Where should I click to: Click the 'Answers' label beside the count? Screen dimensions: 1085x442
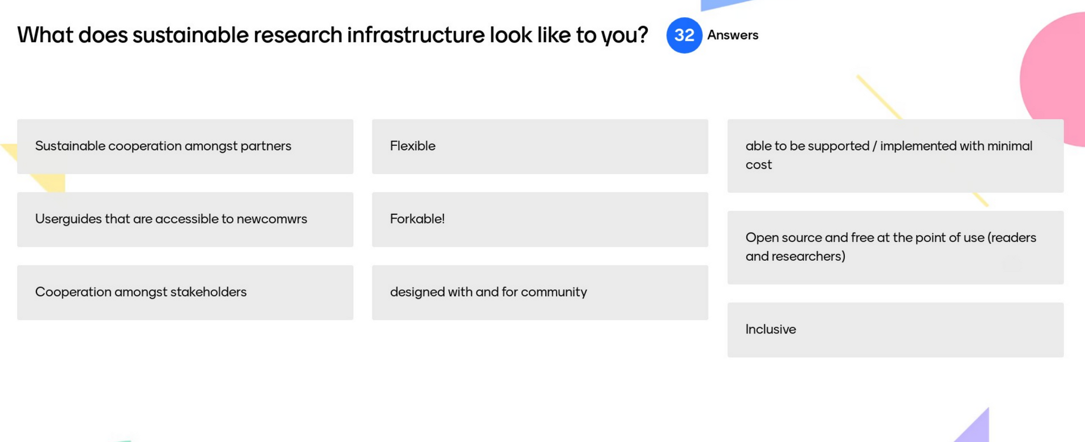coord(732,35)
